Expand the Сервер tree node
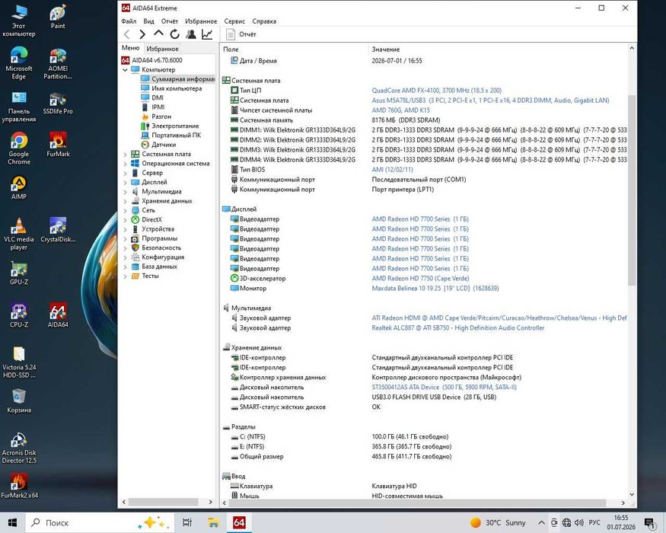This screenshot has width=666, height=533. click(125, 173)
